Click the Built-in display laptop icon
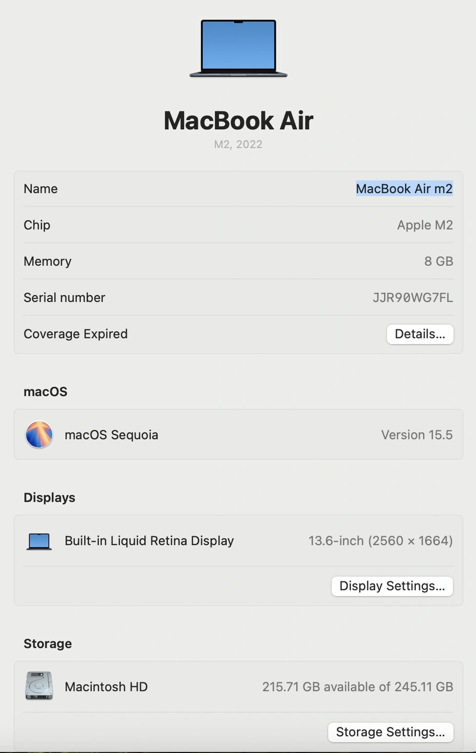Screen dimensions: 476x753 click(x=39, y=541)
